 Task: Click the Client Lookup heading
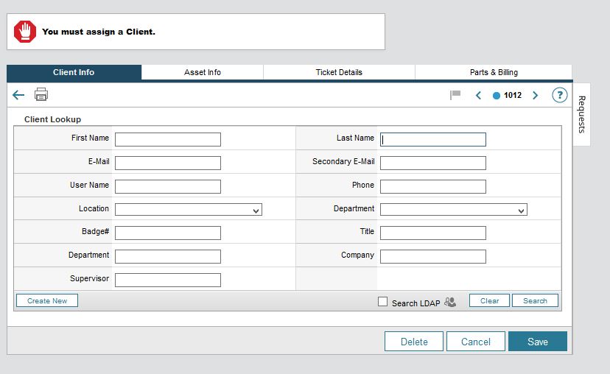coord(52,119)
